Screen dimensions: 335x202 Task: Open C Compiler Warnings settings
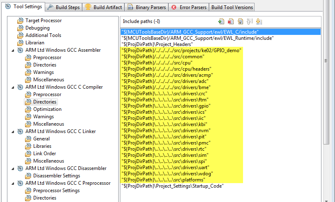(x=44, y=117)
